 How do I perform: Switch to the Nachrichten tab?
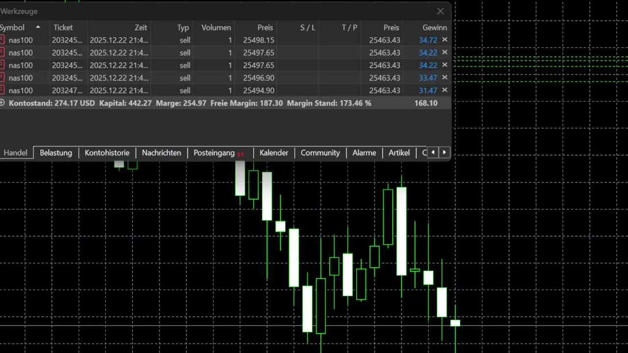pyautogui.click(x=161, y=152)
